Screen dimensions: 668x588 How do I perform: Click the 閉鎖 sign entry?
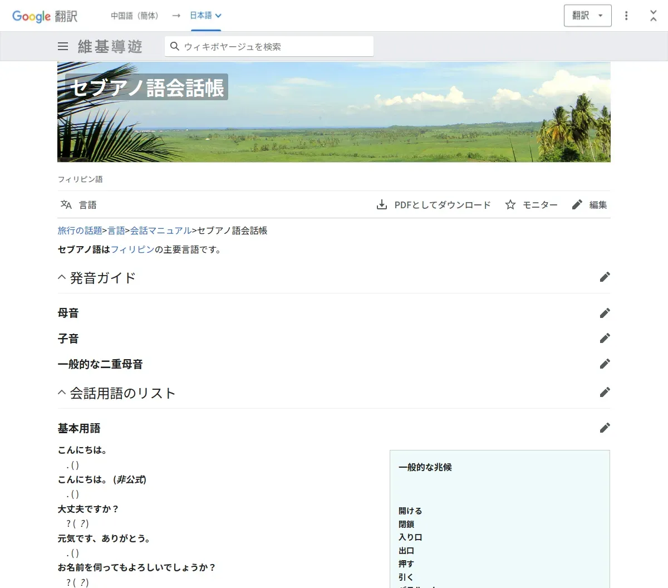point(406,524)
